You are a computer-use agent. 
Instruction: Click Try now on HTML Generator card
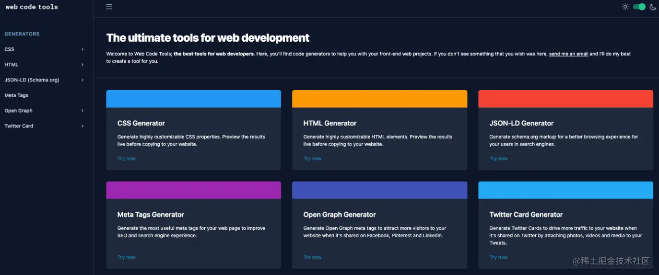(x=313, y=159)
